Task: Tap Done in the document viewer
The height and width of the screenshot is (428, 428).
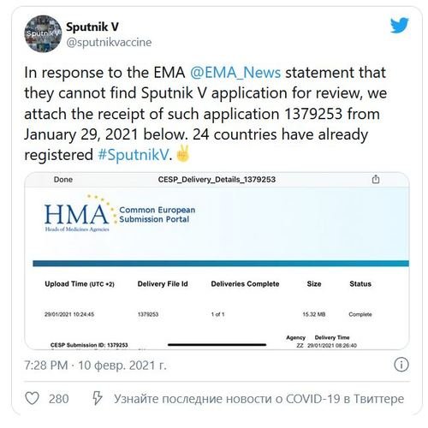Action: click(x=63, y=180)
